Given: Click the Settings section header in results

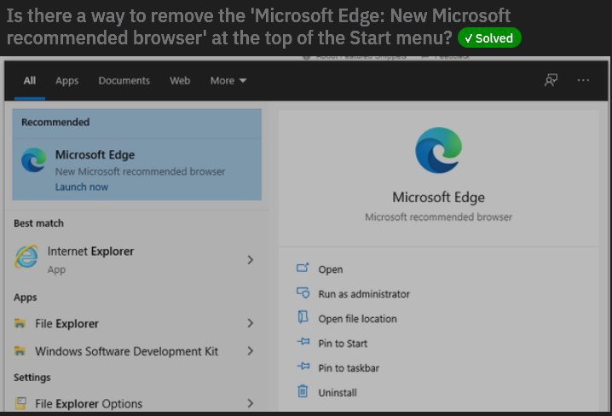Looking at the screenshot, I should pos(32,378).
